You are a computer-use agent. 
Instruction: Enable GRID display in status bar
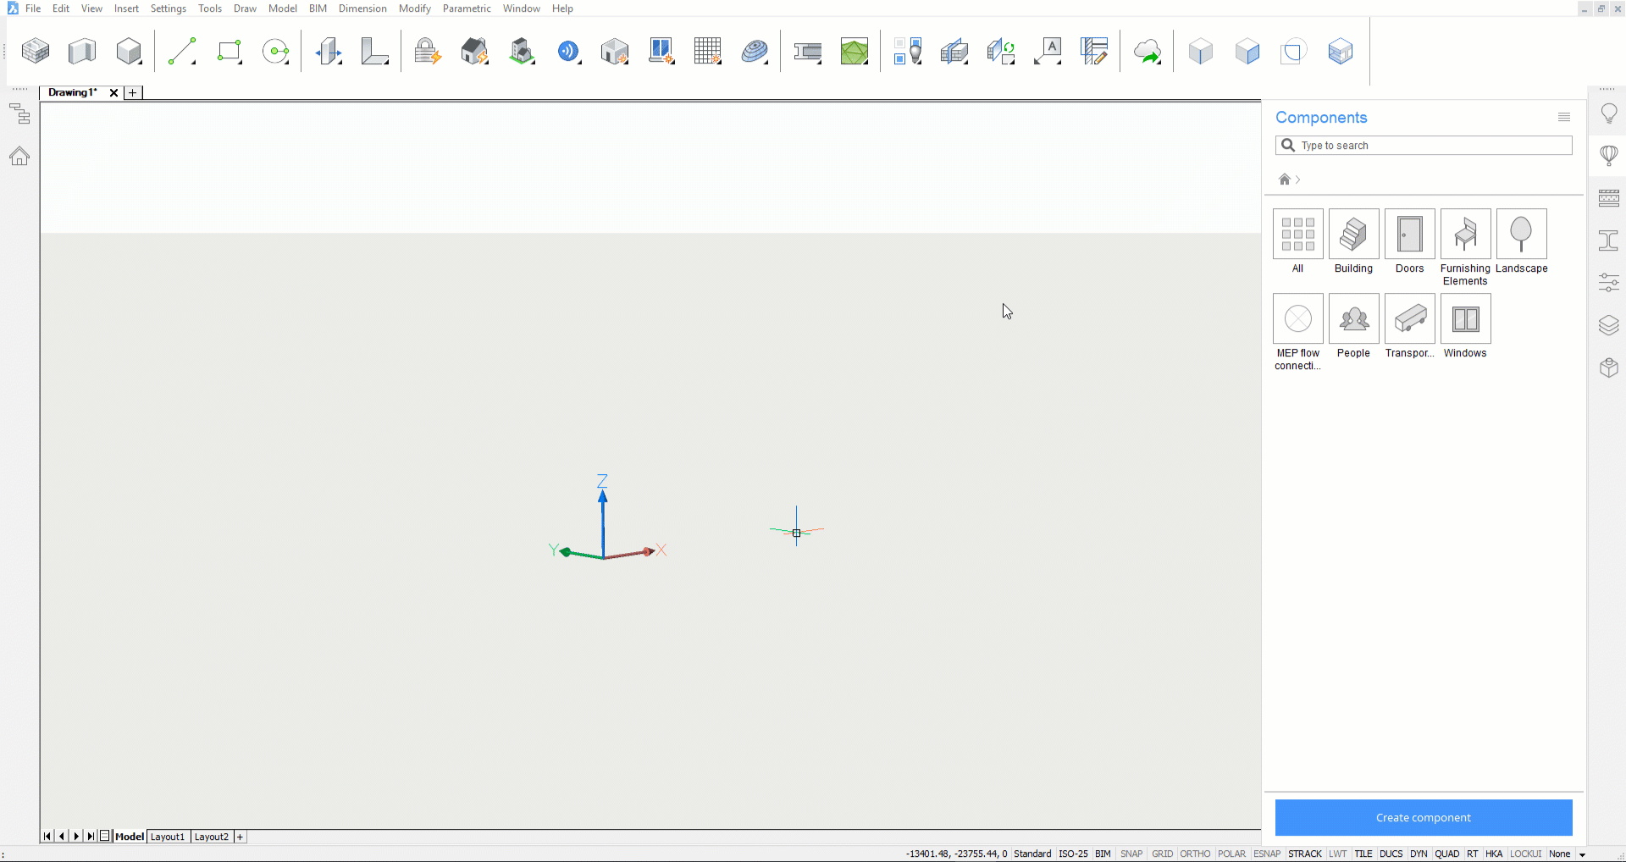pos(1163,854)
